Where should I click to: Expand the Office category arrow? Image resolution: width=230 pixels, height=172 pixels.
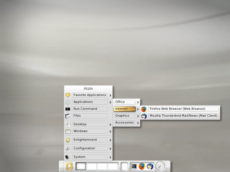(138, 102)
